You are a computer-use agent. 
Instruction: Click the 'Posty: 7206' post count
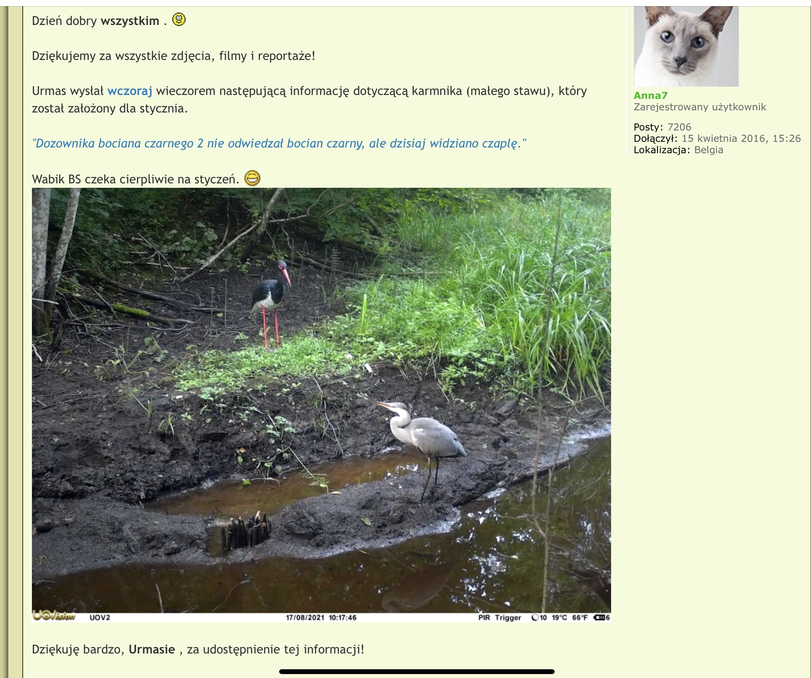tap(662, 127)
